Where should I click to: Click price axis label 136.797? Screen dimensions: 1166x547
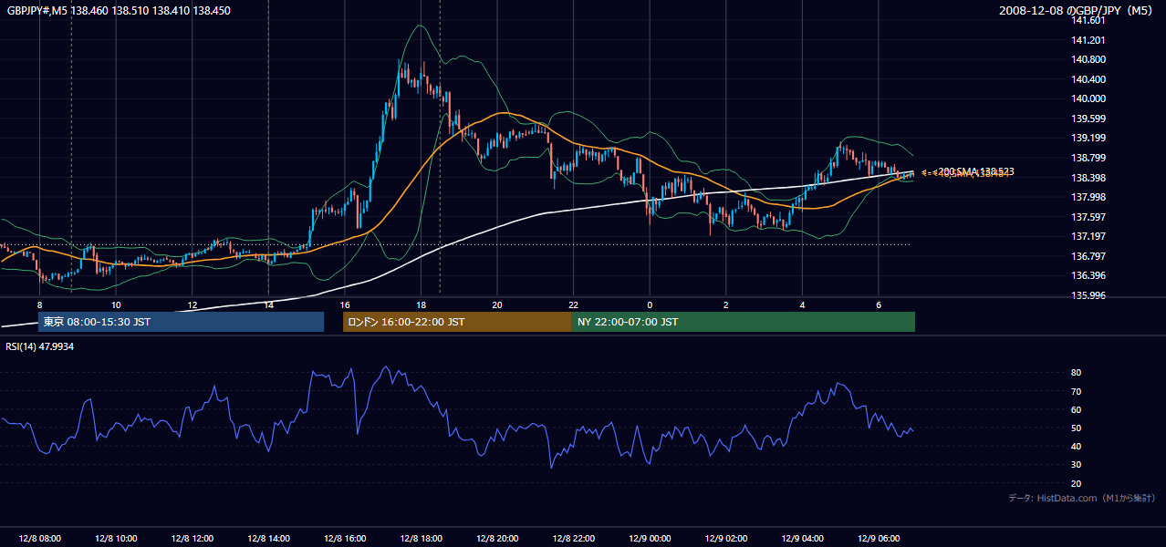1089,256
